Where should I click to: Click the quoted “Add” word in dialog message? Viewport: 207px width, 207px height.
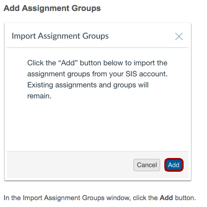click(68, 63)
